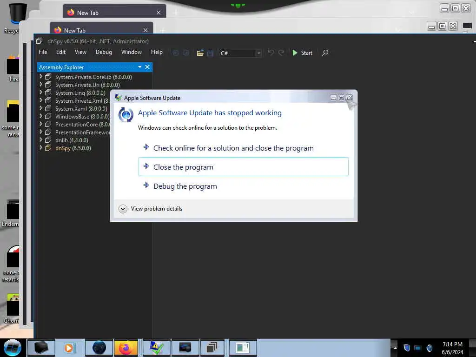Choose Debug the program option
This screenshot has height=357, width=476.
pos(243,186)
